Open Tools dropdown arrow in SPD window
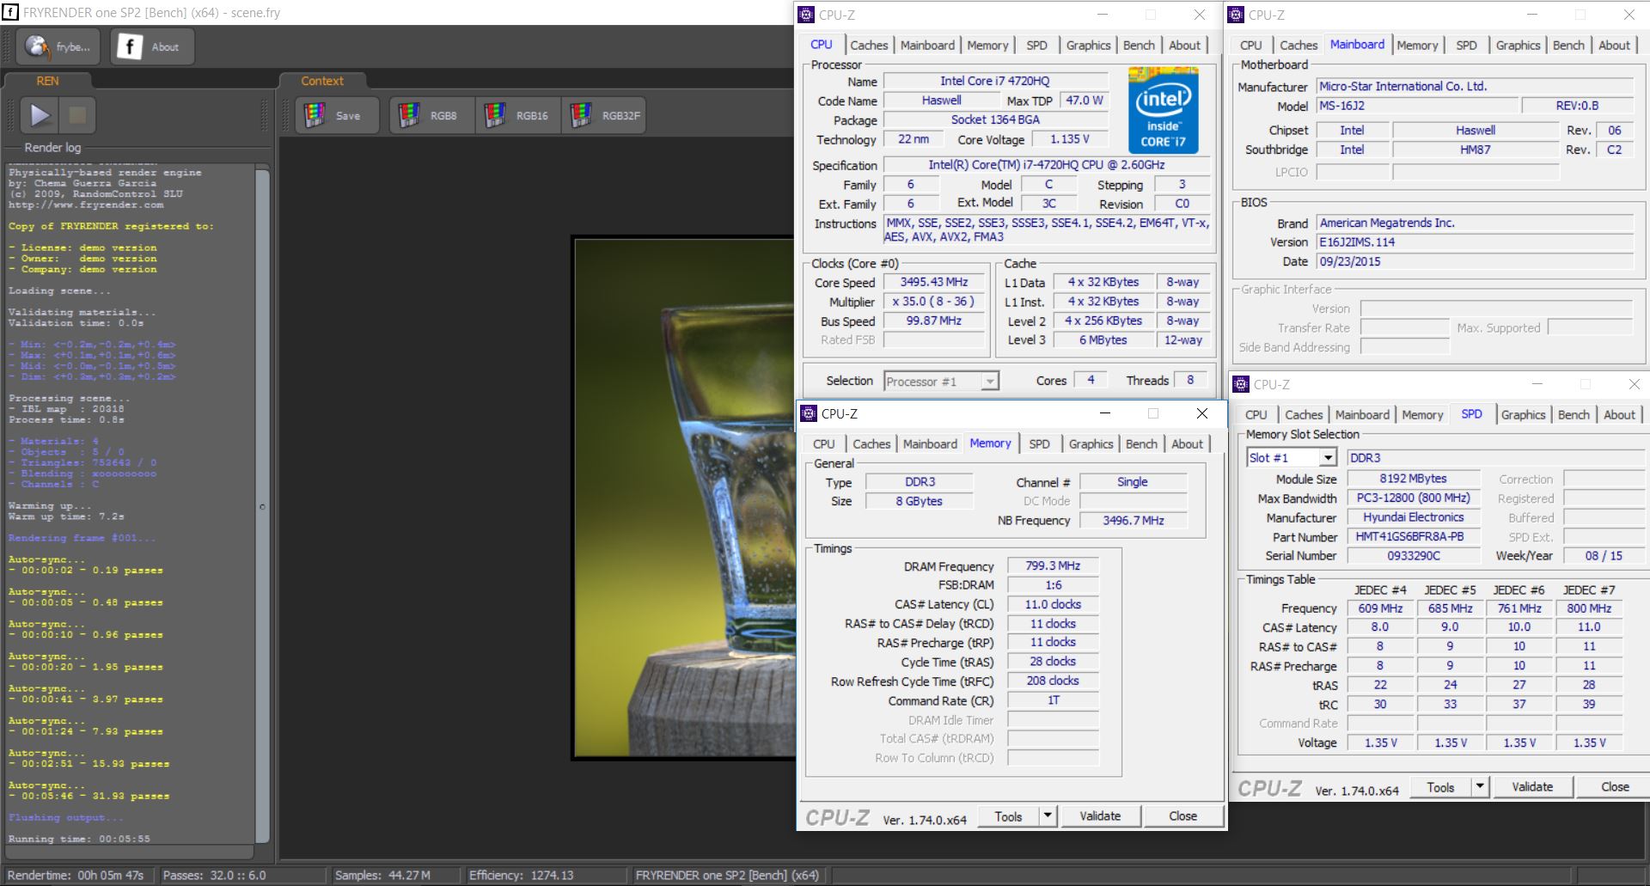The image size is (1650, 886). point(1479,787)
